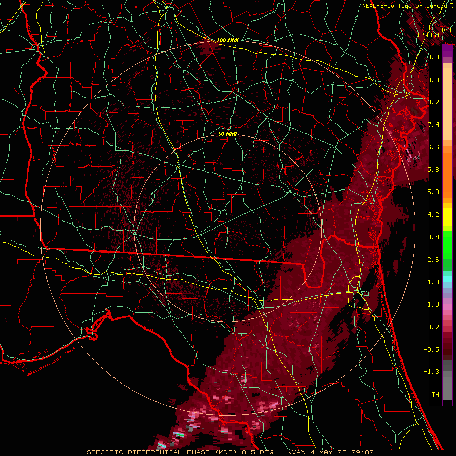
Task: Click the 3.4 value on the color scale
Action: [433, 237]
